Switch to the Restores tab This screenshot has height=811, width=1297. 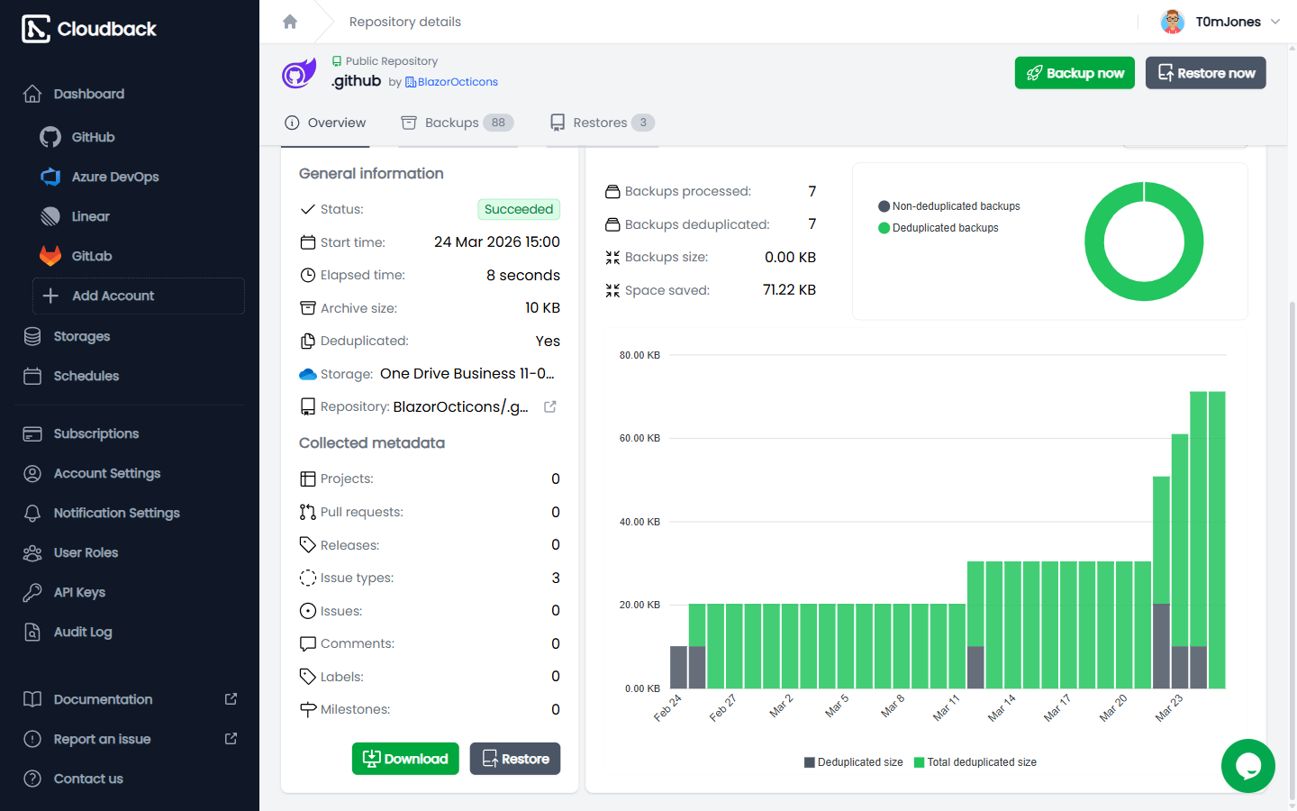click(x=603, y=123)
